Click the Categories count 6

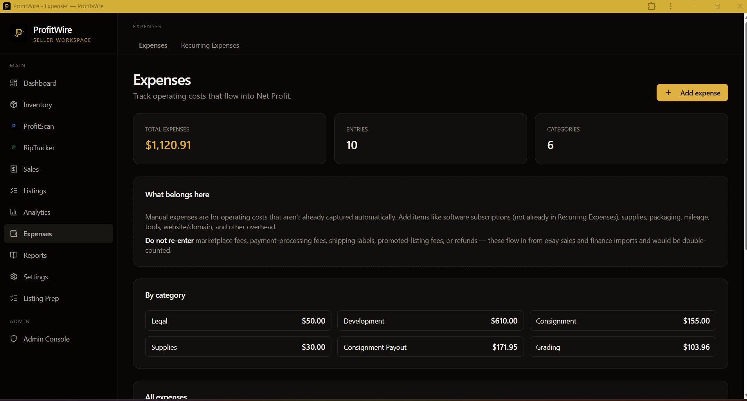click(x=550, y=145)
